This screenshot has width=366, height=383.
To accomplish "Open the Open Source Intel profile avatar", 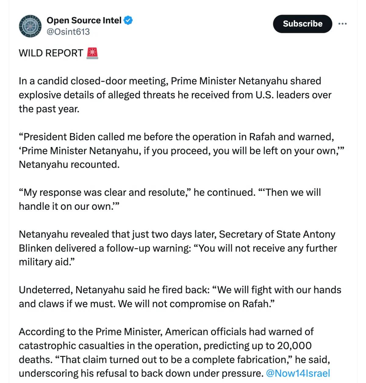I will pos(30,26).
